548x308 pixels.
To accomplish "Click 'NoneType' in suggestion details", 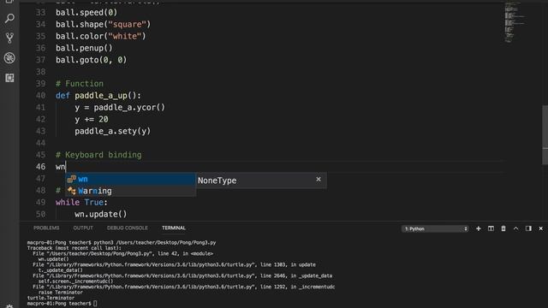I will 217,181.
